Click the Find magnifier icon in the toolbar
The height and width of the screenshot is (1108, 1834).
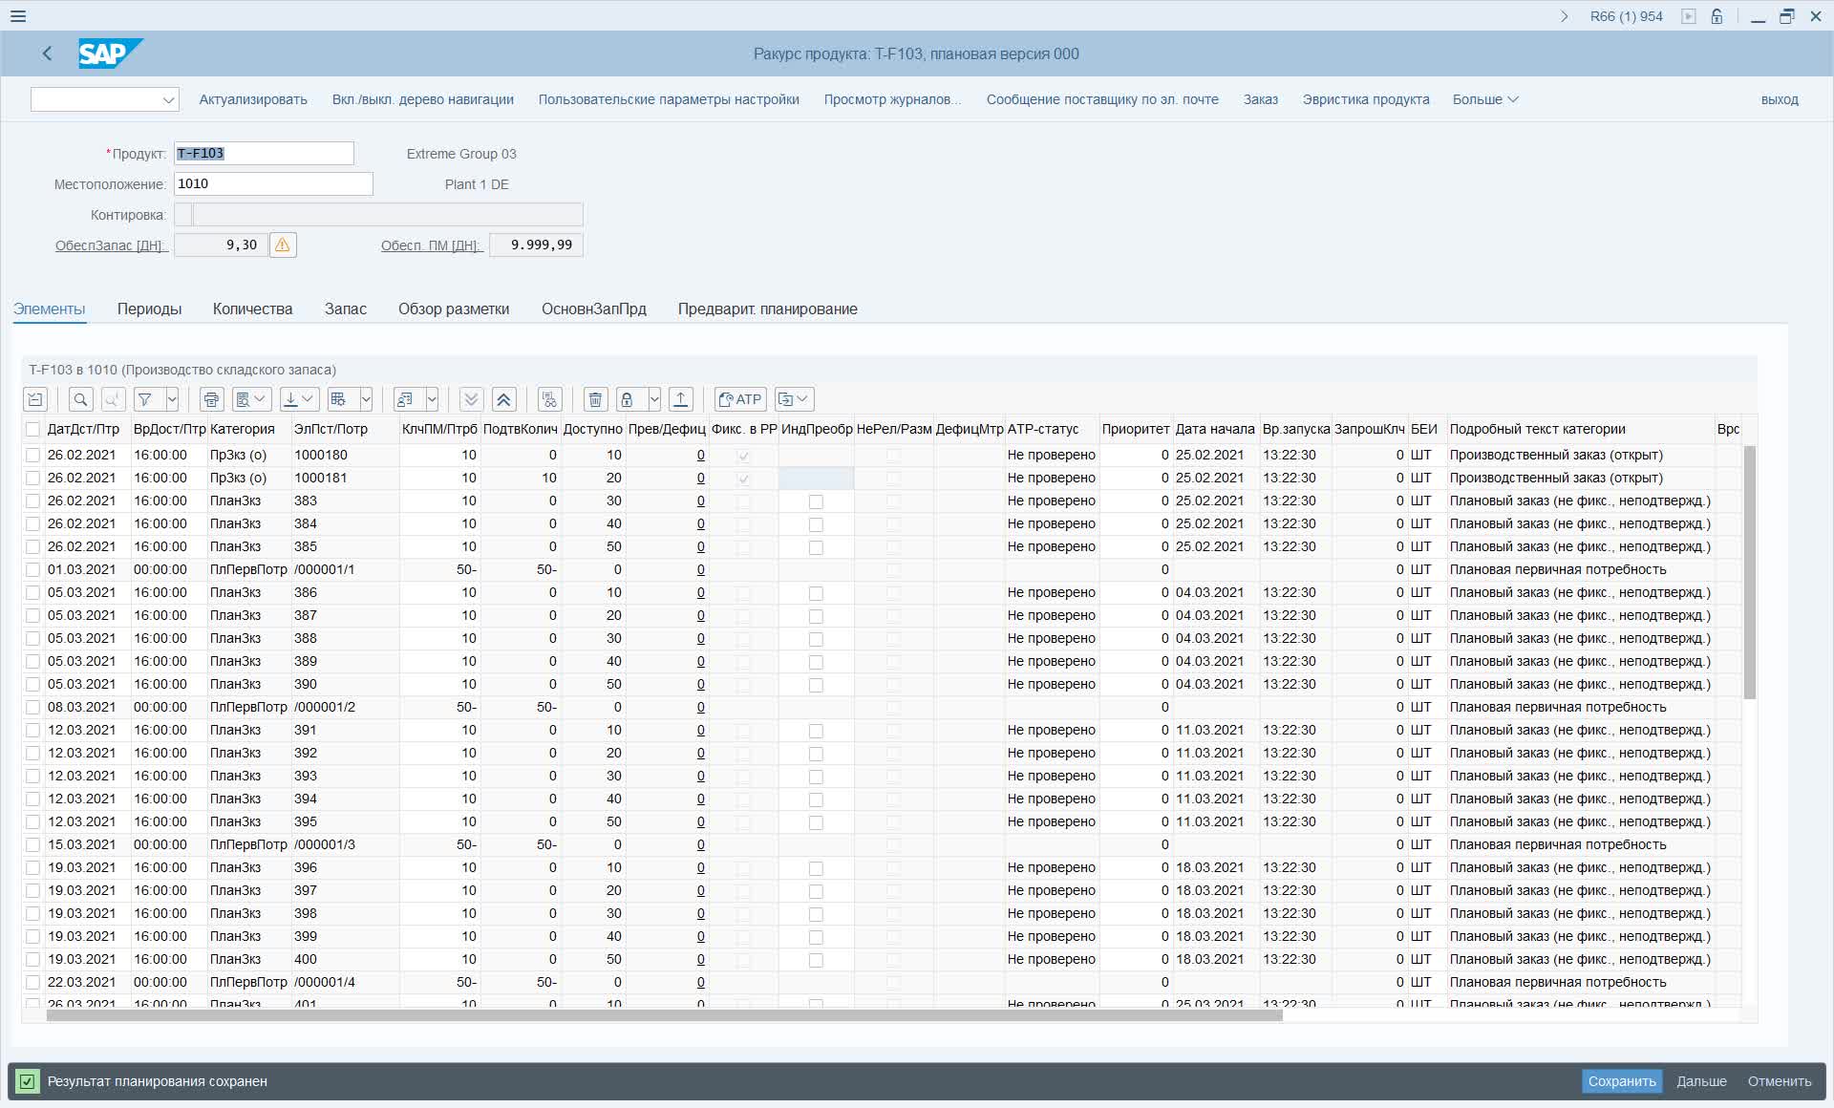tap(81, 399)
